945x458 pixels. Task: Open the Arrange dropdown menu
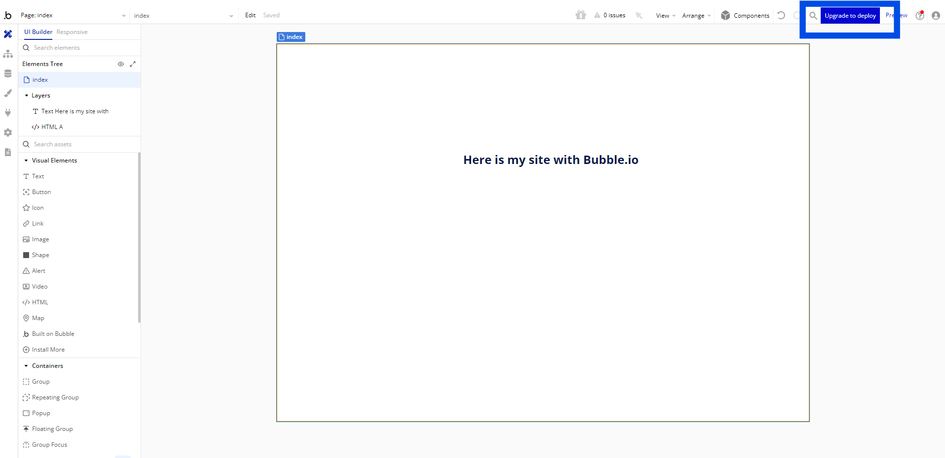point(696,16)
